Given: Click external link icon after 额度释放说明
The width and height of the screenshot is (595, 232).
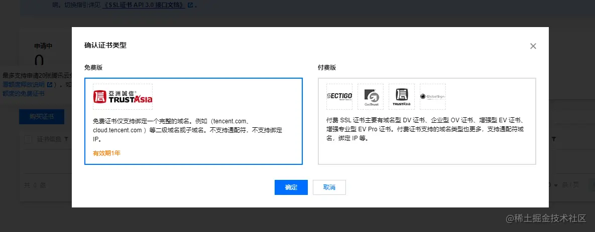Looking at the screenshot, I should click(x=49, y=84).
